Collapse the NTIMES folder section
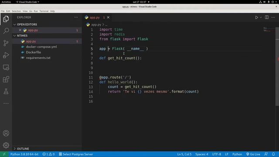 [47, 36]
